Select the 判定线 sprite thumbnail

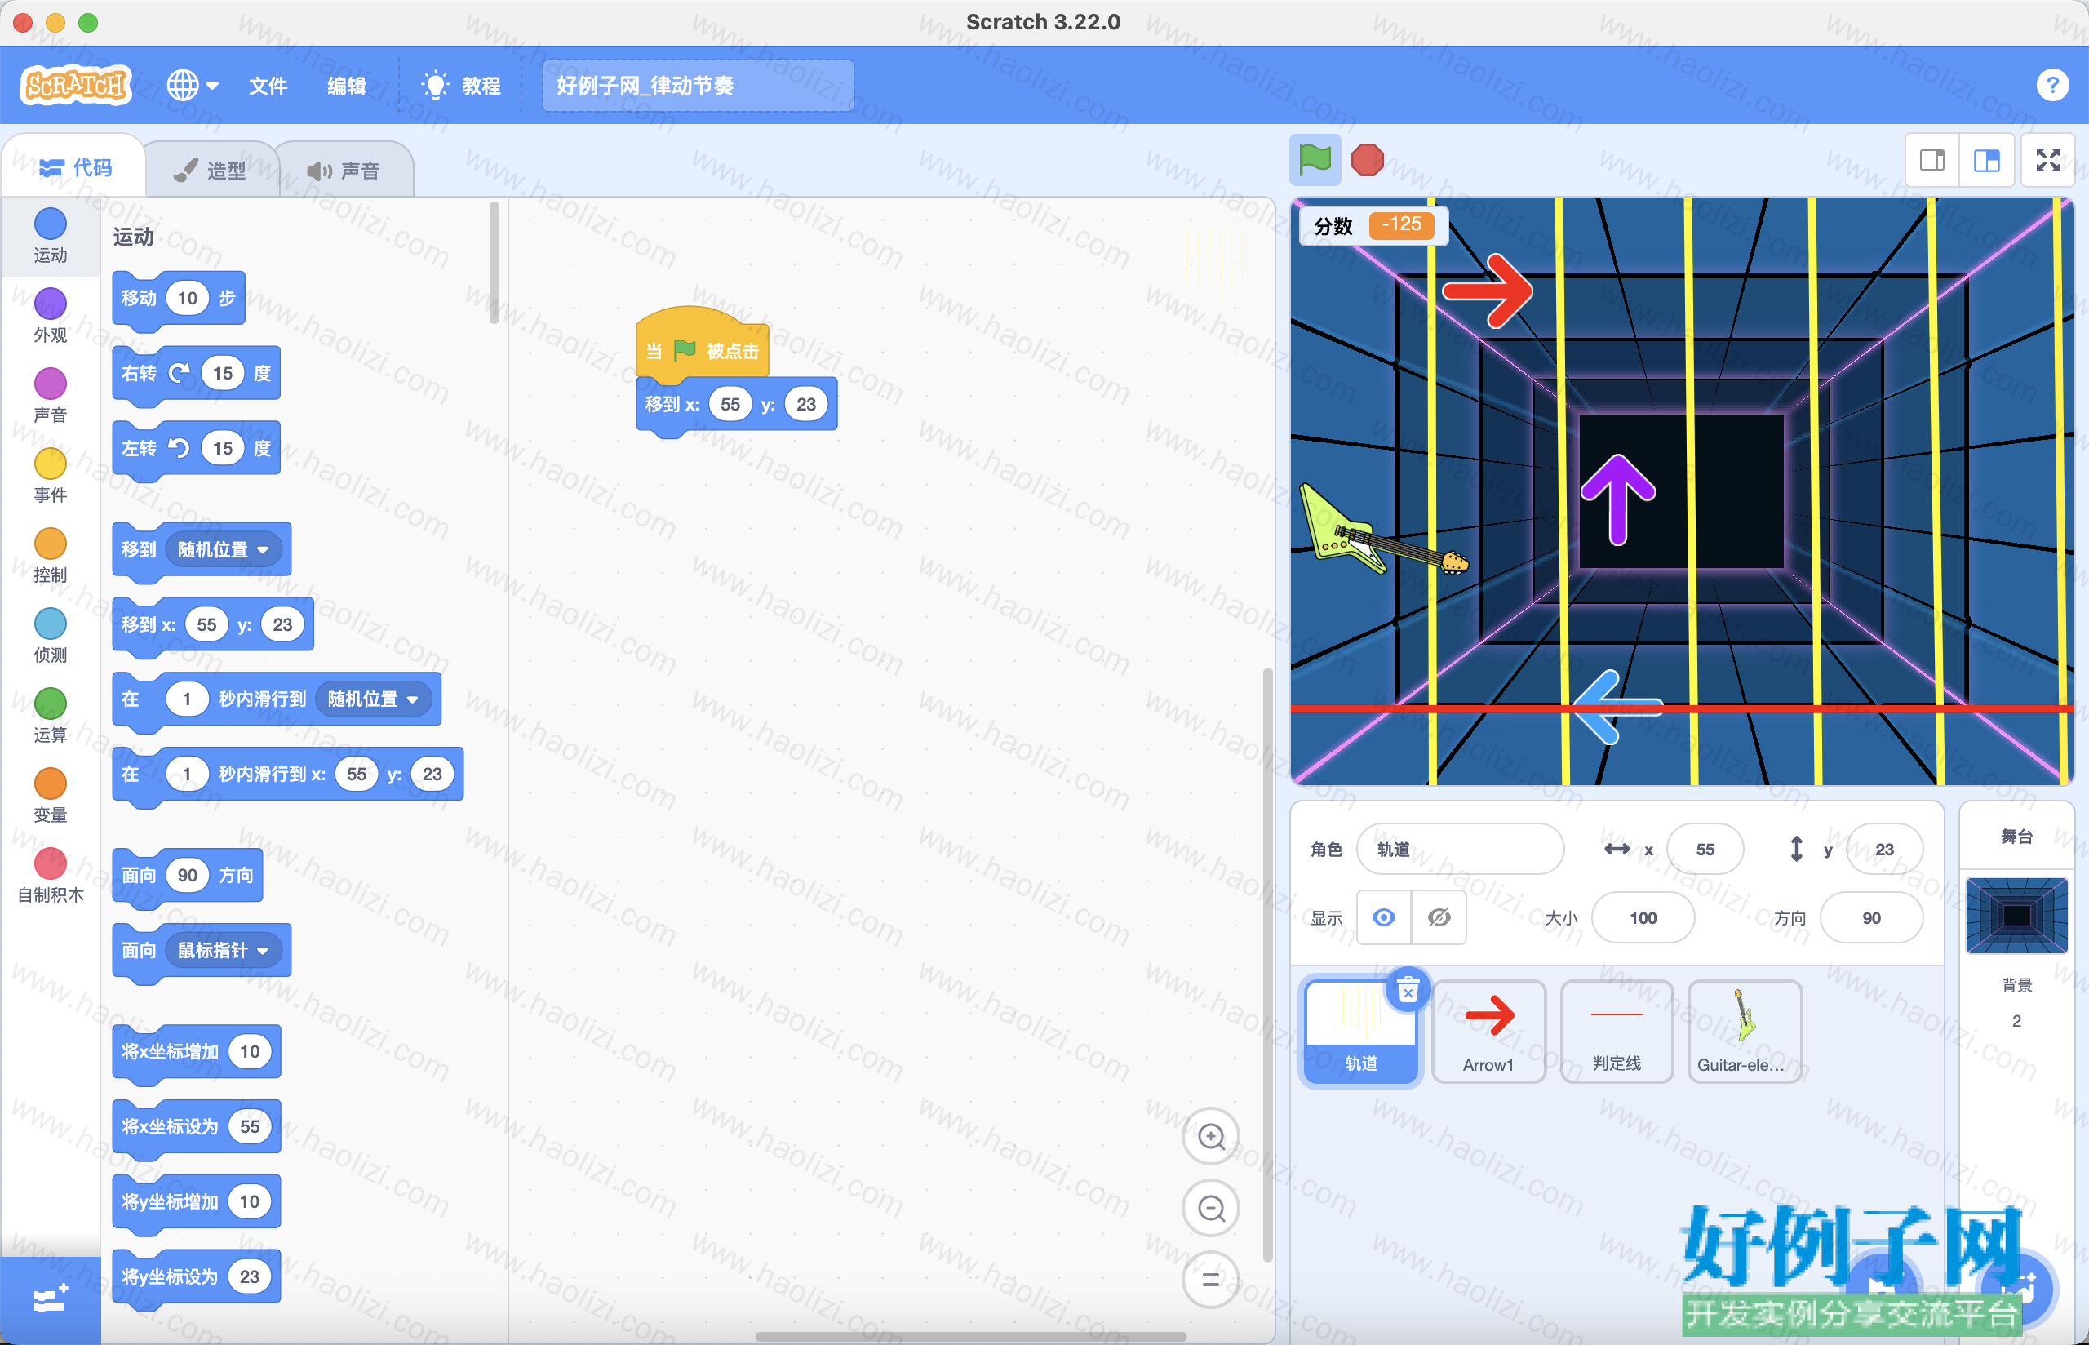1617,1032
